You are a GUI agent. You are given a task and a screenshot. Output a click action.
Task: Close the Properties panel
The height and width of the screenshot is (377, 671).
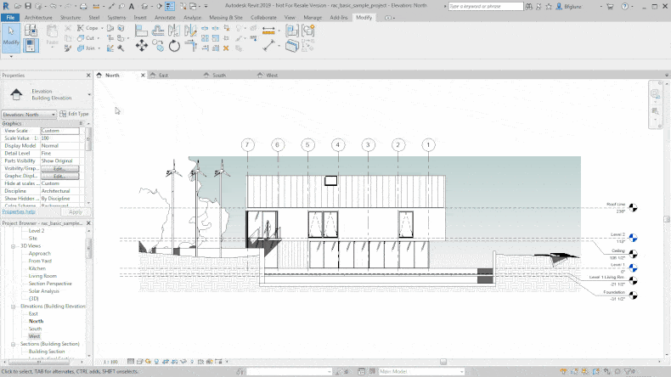coord(88,76)
